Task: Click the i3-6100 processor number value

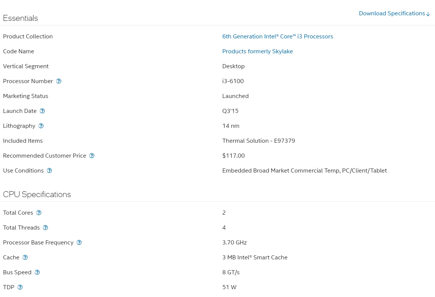Action: [x=233, y=81]
